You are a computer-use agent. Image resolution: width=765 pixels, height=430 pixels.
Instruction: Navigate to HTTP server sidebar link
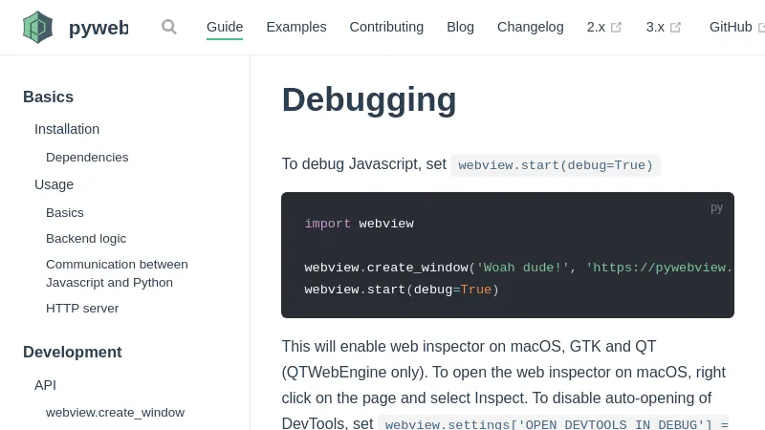[82, 308]
